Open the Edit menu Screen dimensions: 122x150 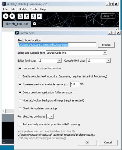tap(13, 9)
